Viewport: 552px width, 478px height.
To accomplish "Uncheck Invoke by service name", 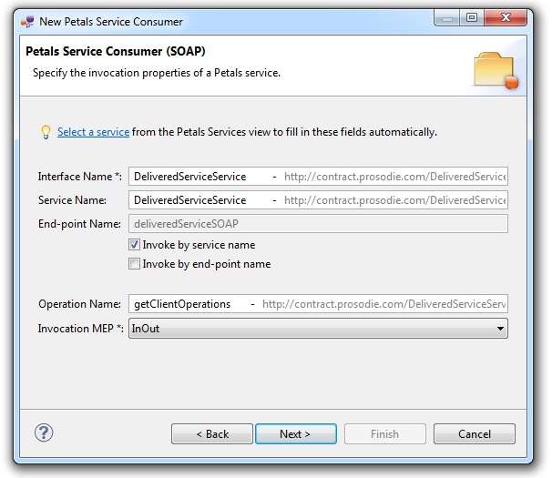I will [x=135, y=245].
